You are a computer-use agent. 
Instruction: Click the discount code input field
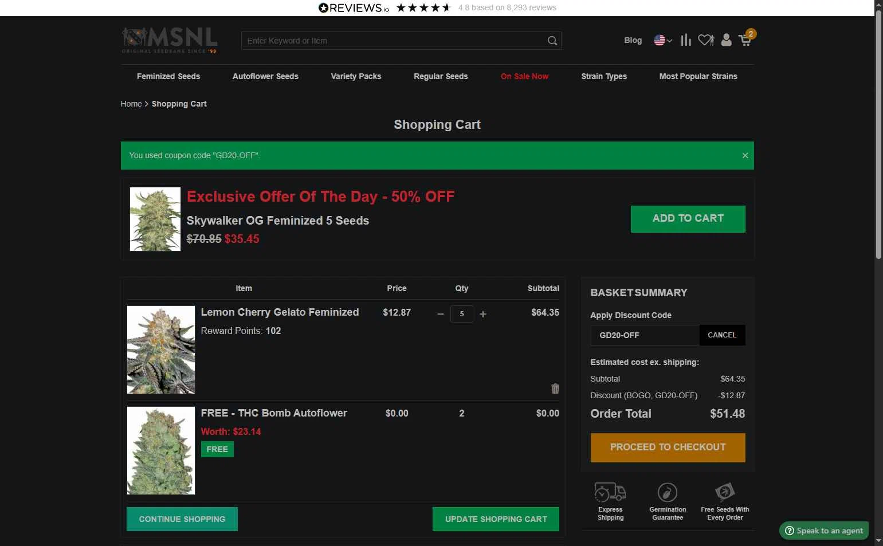pos(645,335)
